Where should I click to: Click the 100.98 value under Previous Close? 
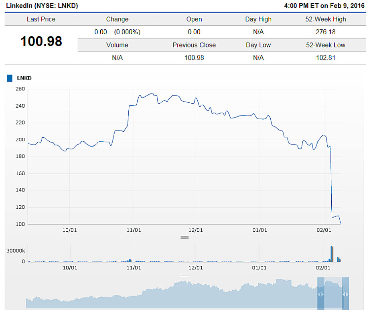pyautogui.click(x=194, y=58)
